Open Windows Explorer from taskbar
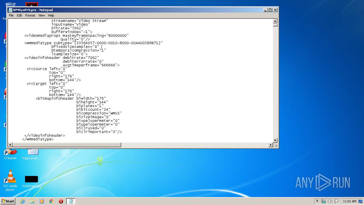This screenshot has width=364, height=205. coord(32,201)
